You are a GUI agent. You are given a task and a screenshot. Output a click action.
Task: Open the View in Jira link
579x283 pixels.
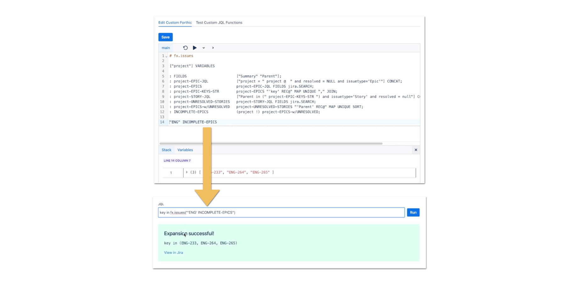173,252
